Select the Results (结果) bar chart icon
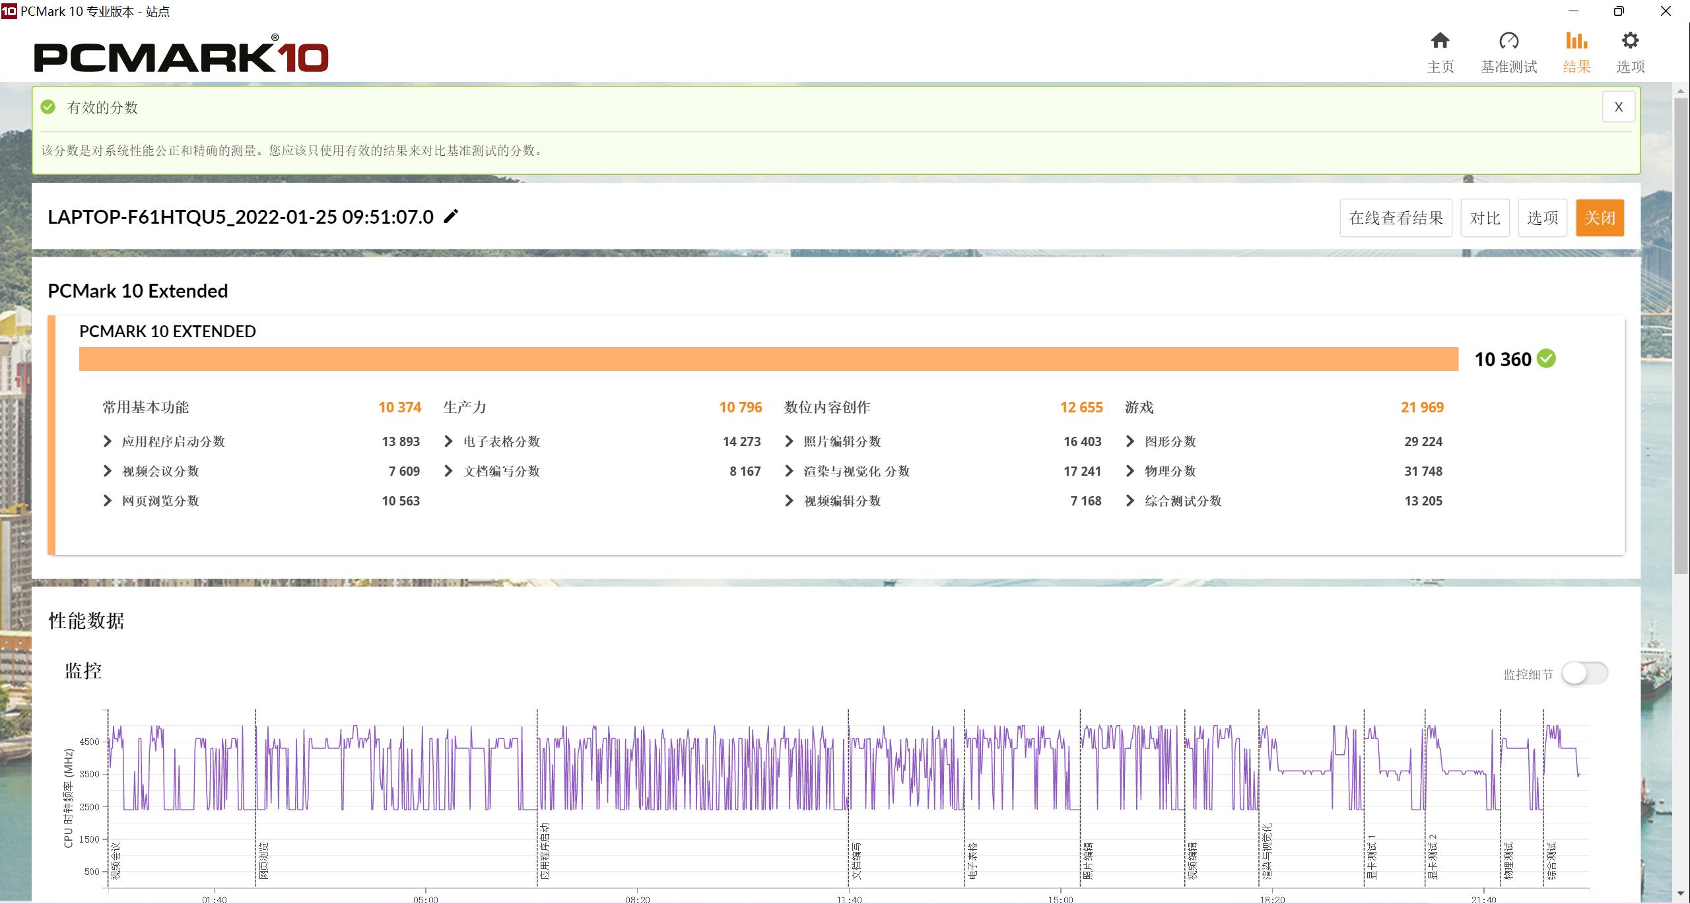The width and height of the screenshot is (1690, 904). pyautogui.click(x=1576, y=42)
